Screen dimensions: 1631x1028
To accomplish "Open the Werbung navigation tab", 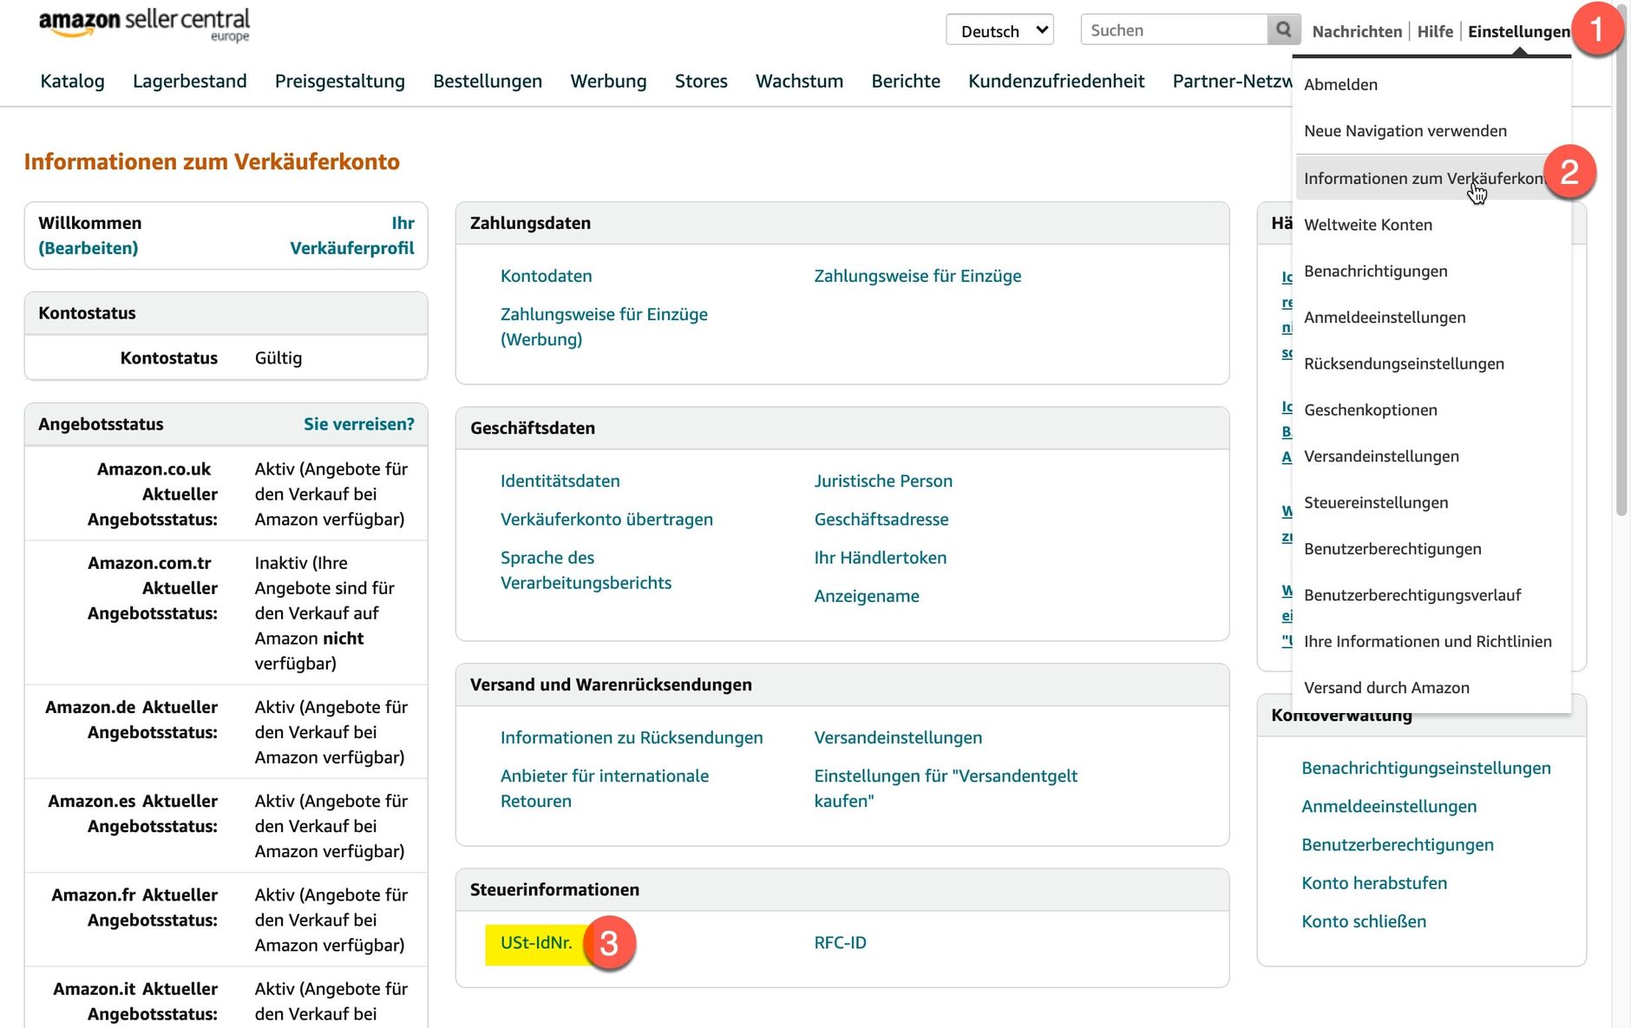I will [608, 81].
